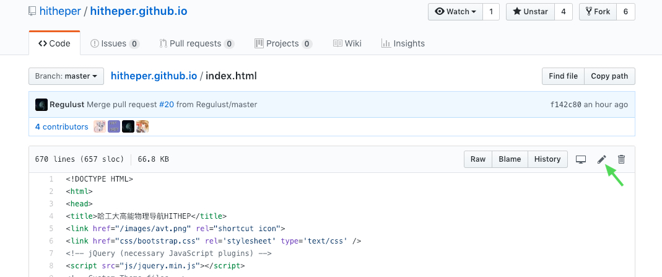Click Regulust author name in commit
The width and height of the screenshot is (662, 277).
tap(67, 105)
